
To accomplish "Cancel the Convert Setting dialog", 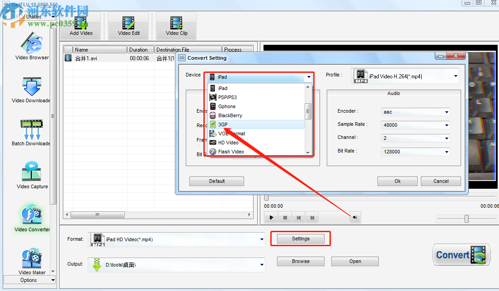I will coord(441,181).
